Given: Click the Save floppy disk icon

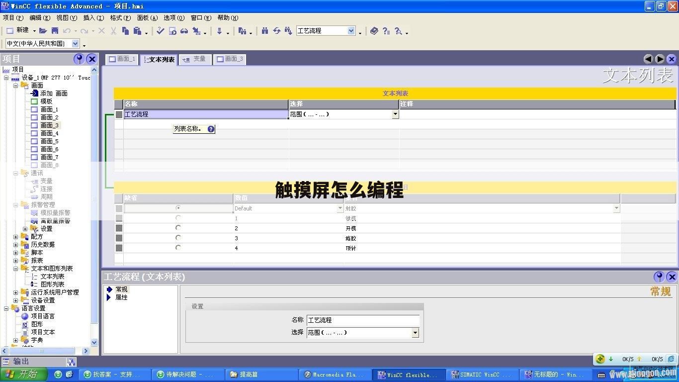Looking at the screenshot, I should point(55,31).
